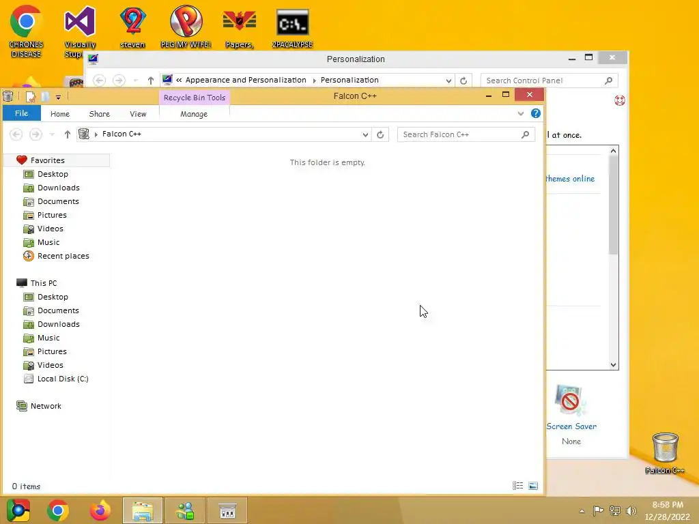The height and width of the screenshot is (524, 699).
Task: Open Personalization address bar dropdown
Action: [x=448, y=81]
